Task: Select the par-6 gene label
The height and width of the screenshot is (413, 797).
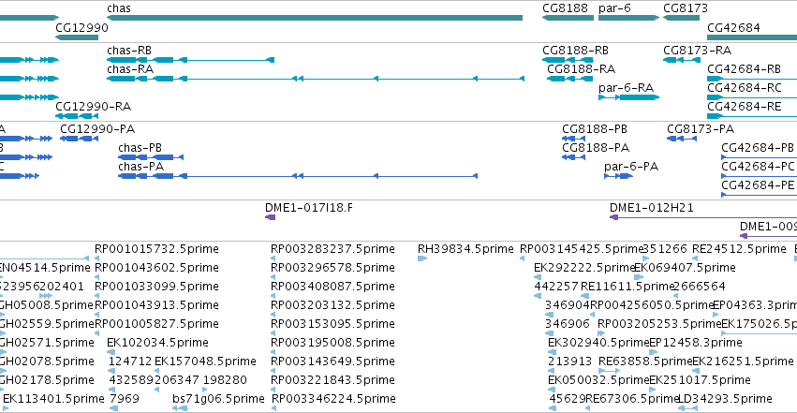Action: tap(614, 8)
